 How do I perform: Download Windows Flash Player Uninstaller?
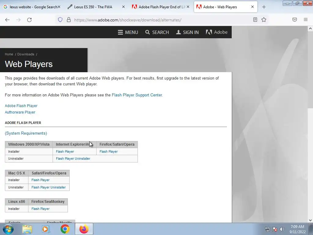[73, 159]
